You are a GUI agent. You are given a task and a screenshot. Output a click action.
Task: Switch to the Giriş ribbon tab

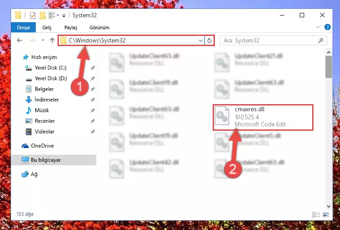point(47,27)
